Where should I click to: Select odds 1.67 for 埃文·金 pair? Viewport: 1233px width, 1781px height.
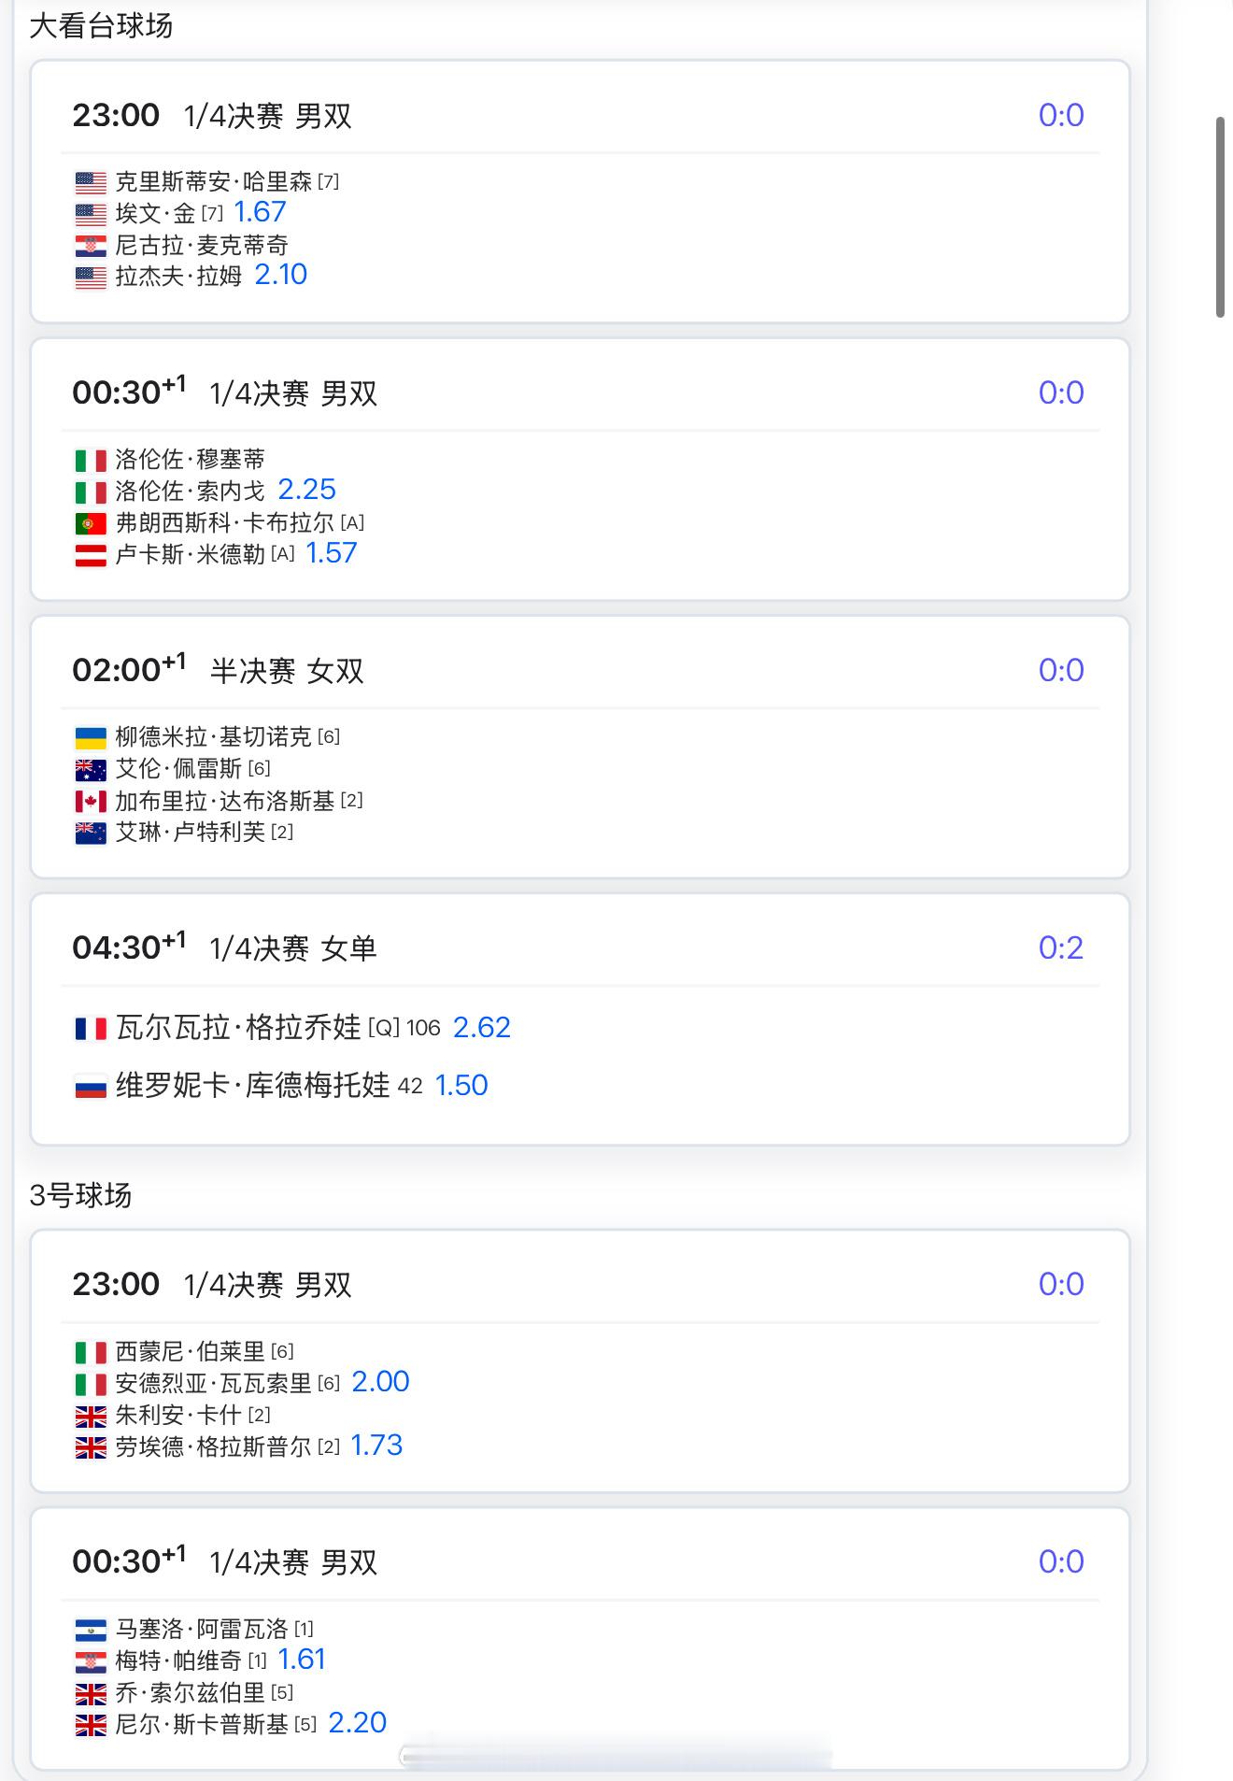click(260, 212)
